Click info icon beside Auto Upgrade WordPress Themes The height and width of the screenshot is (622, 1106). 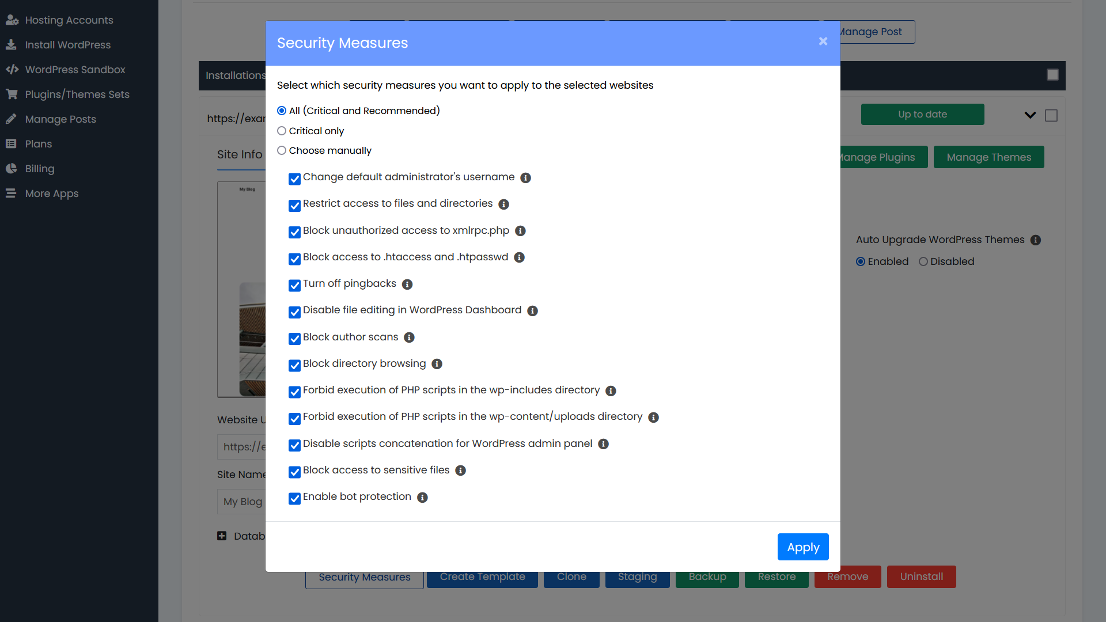tap(1036, 240)
